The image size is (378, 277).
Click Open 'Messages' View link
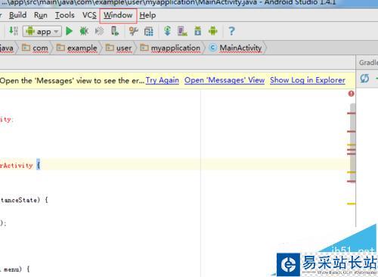point(225,80)
